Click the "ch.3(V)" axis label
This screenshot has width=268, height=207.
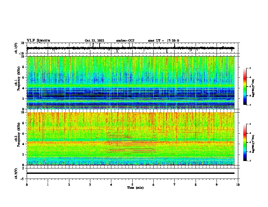tap(16, 174)
